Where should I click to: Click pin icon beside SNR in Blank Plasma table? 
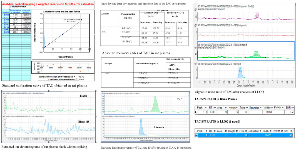click(292, 108)
